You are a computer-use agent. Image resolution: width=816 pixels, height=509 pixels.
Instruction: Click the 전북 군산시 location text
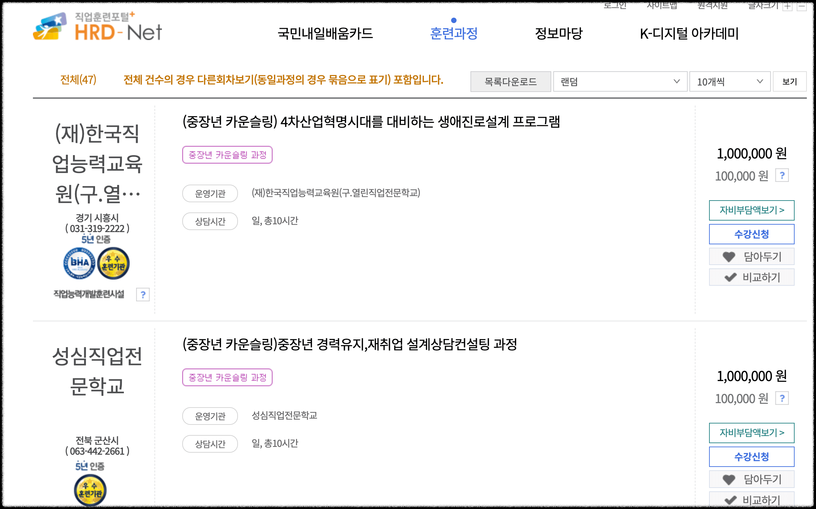point(97,440)
